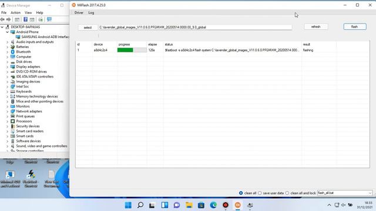Click the Processors category icon
376x211 pixels.
click(x=13, y=121)
